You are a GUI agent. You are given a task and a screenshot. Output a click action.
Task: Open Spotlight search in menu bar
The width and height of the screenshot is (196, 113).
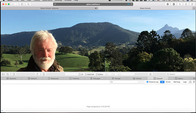coord(183,0)
